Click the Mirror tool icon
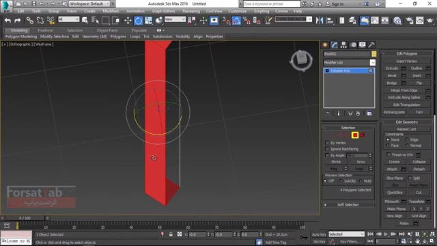The image size is (437, 246). coord(320,20)
